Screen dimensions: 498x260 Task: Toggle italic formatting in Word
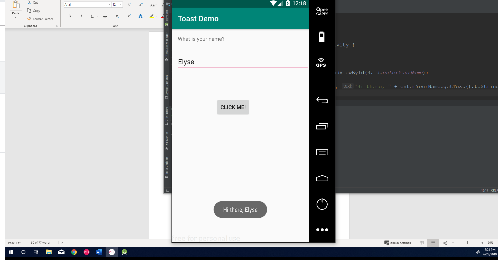[x=81, y=16]
